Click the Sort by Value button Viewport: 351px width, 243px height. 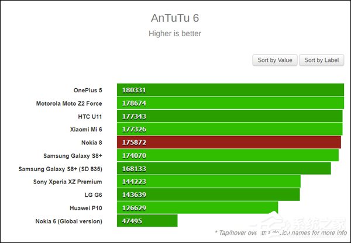coord(275,60)
